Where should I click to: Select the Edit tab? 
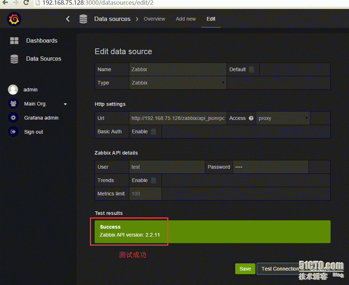click(x=211, y=19)
